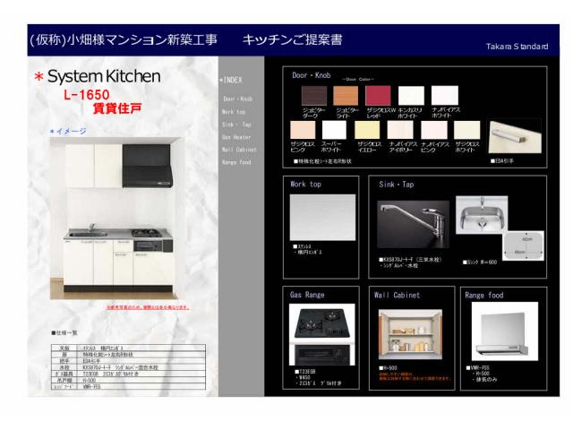Click the Range food panel heading
Image resolution: width=573 pixels, height=430 pixels.
coord(483,295)
